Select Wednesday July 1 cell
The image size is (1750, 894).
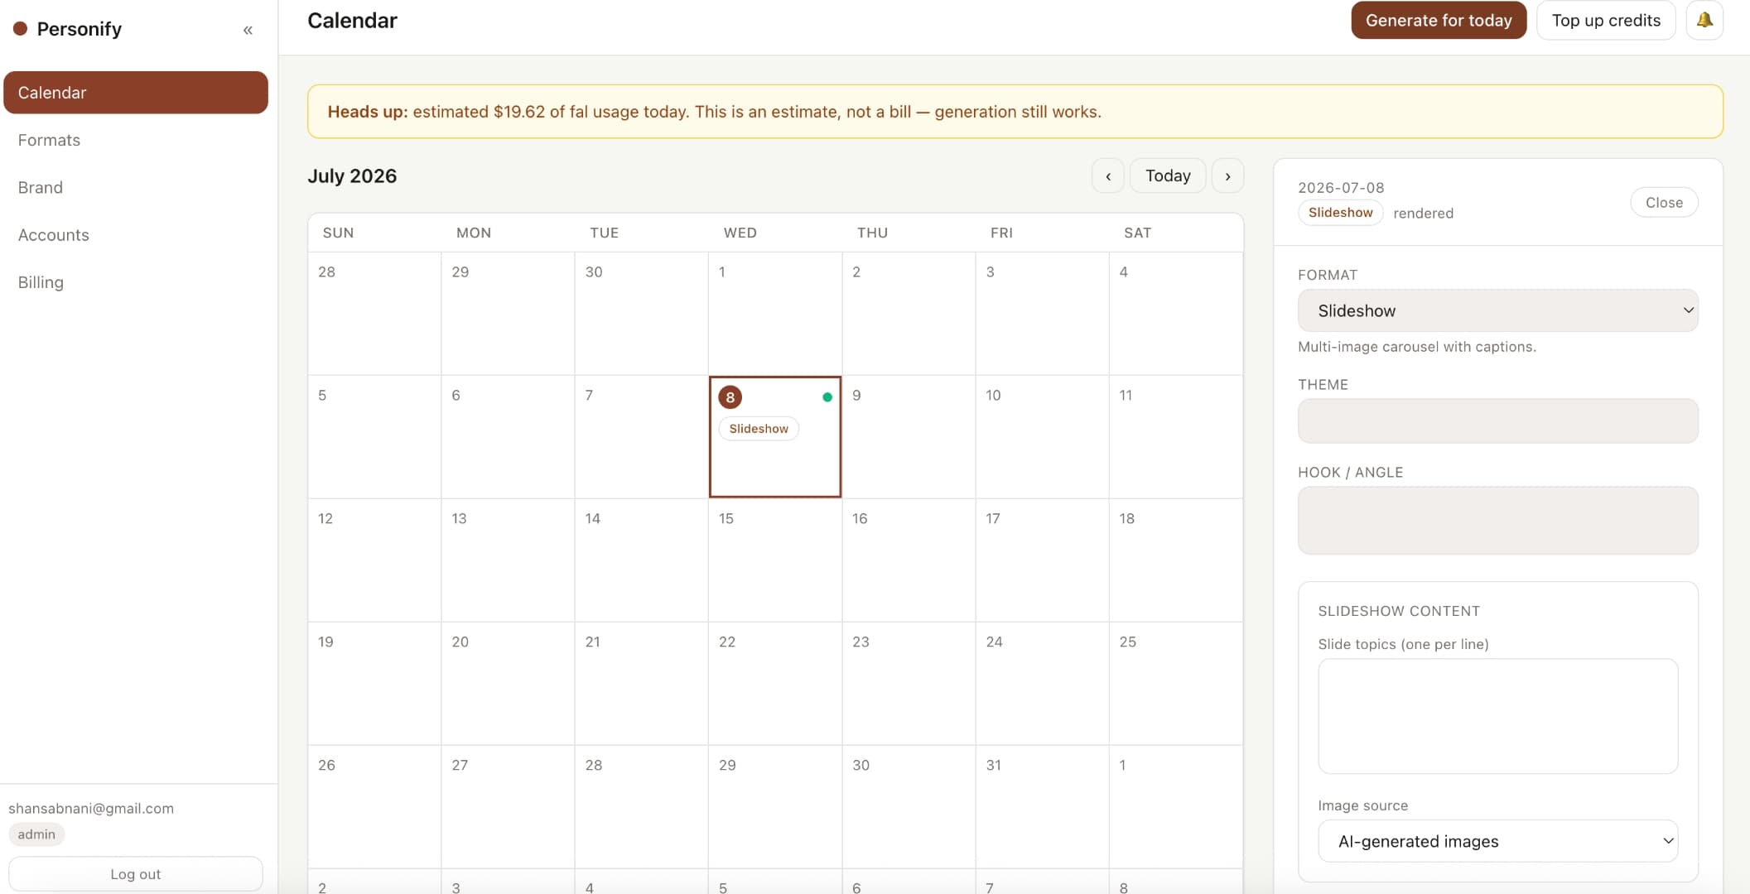[775, 314]
